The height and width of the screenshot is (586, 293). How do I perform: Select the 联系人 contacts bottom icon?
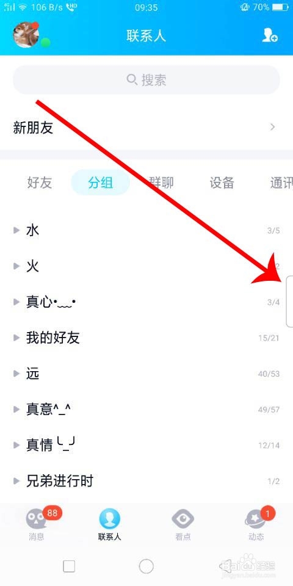tap(109, 519)
